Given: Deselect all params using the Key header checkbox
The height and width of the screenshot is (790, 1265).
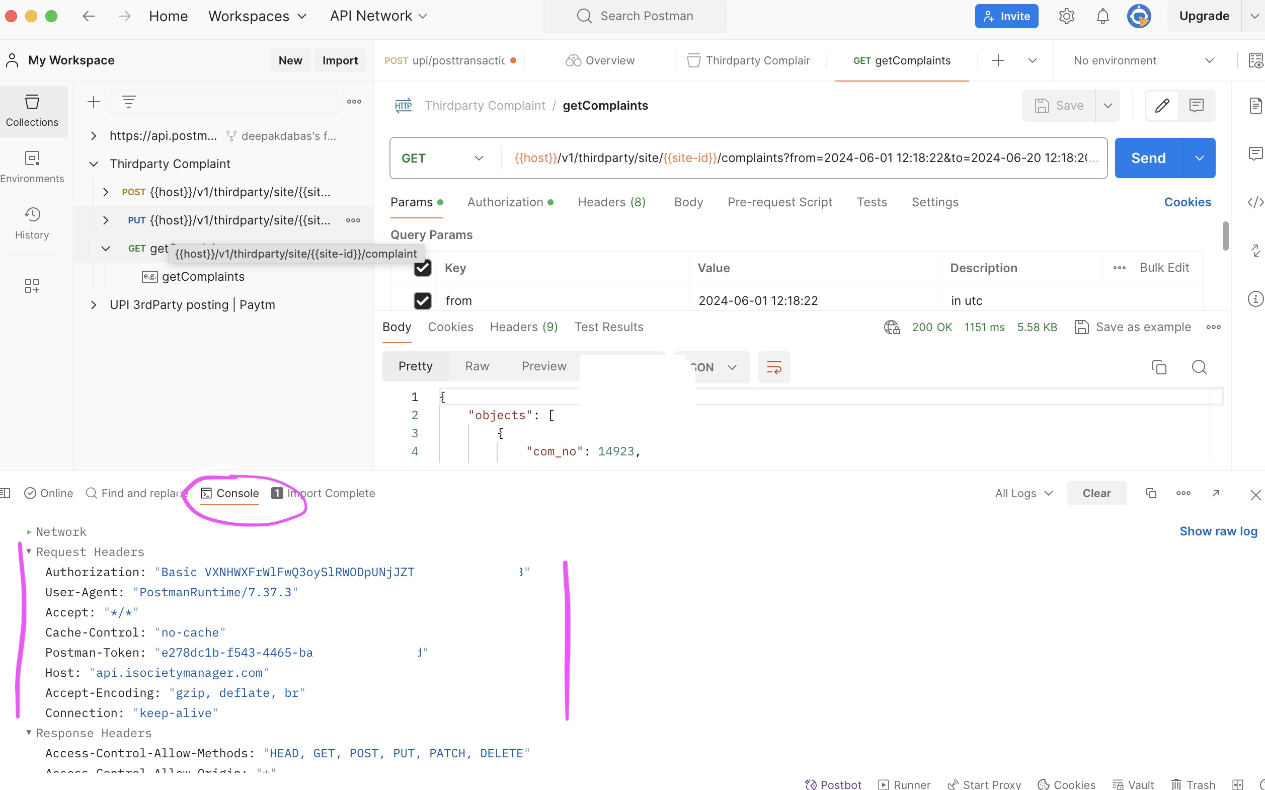Looking at the screenshot, I should tap(422, 268).
